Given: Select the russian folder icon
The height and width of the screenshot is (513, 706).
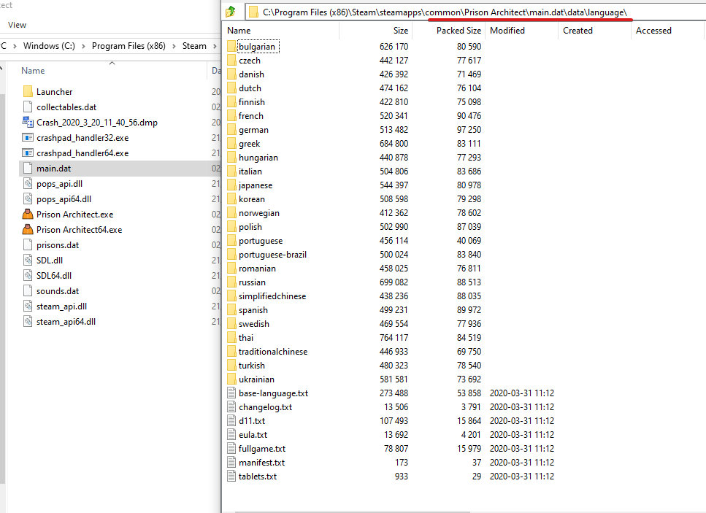Looking at the screenshot, I should point(231,282).
